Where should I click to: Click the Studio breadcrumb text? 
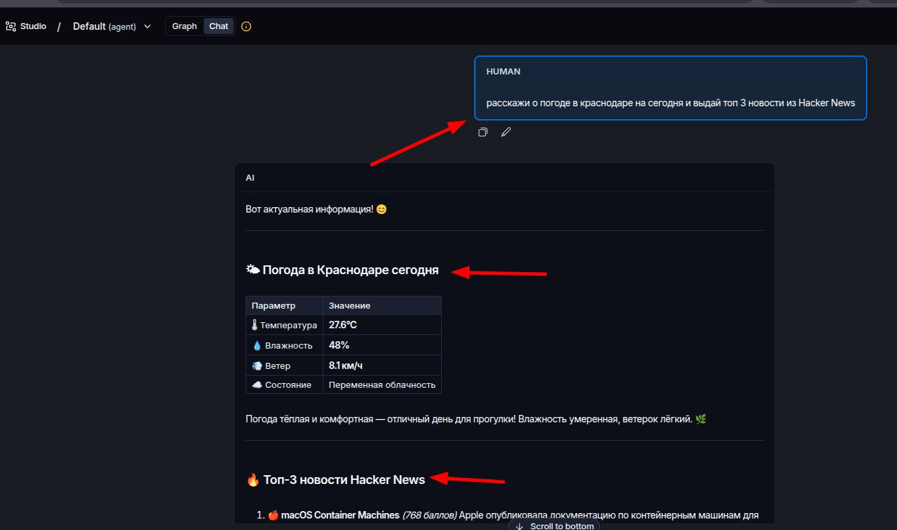tap(33, 26)
